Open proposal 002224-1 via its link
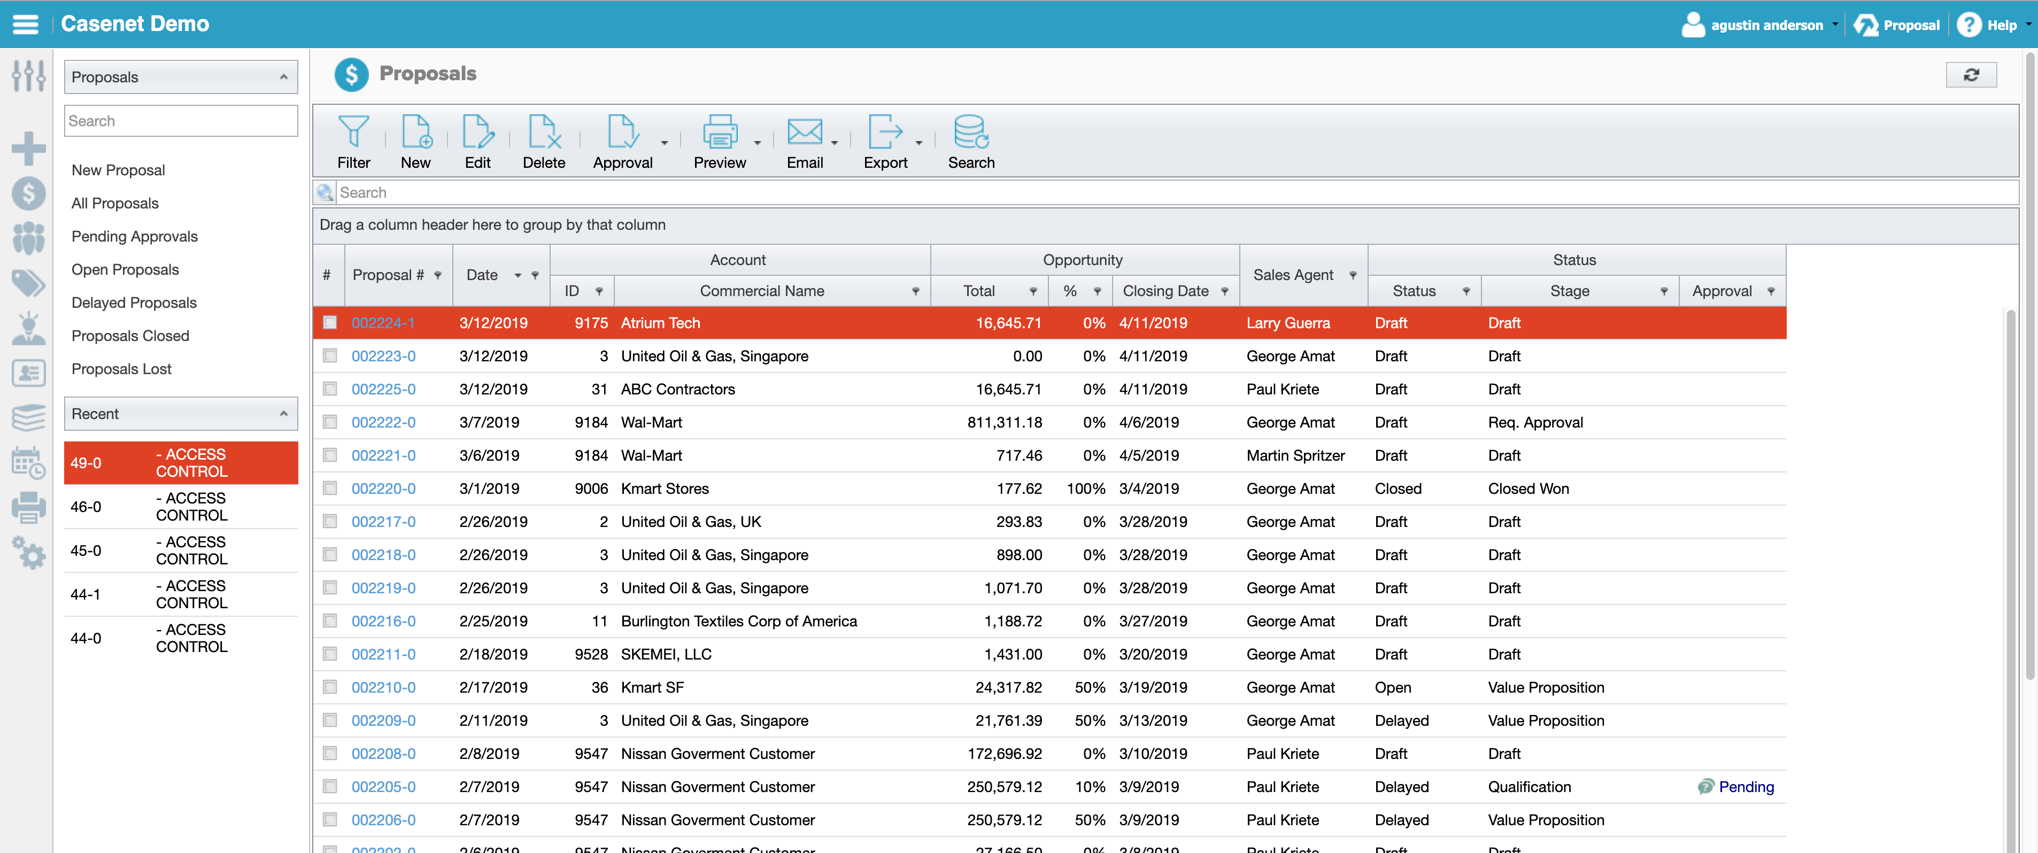This screenshot has height=853, width=2038. point(383,322)
